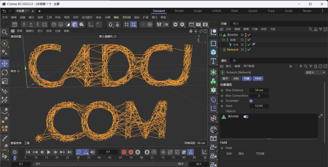Screen dimensions: 328x167
Task: Choose the live selection tool
Action: pyautogui.click(x=5, y=43)
